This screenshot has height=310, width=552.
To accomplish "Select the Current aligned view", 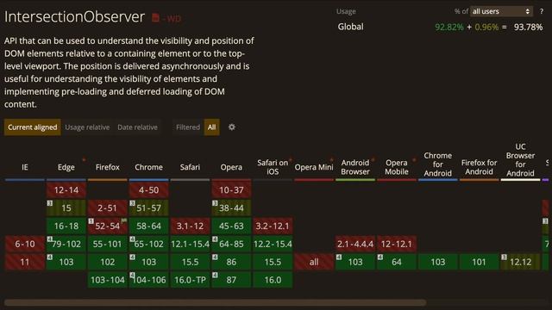I will (33, 127).
